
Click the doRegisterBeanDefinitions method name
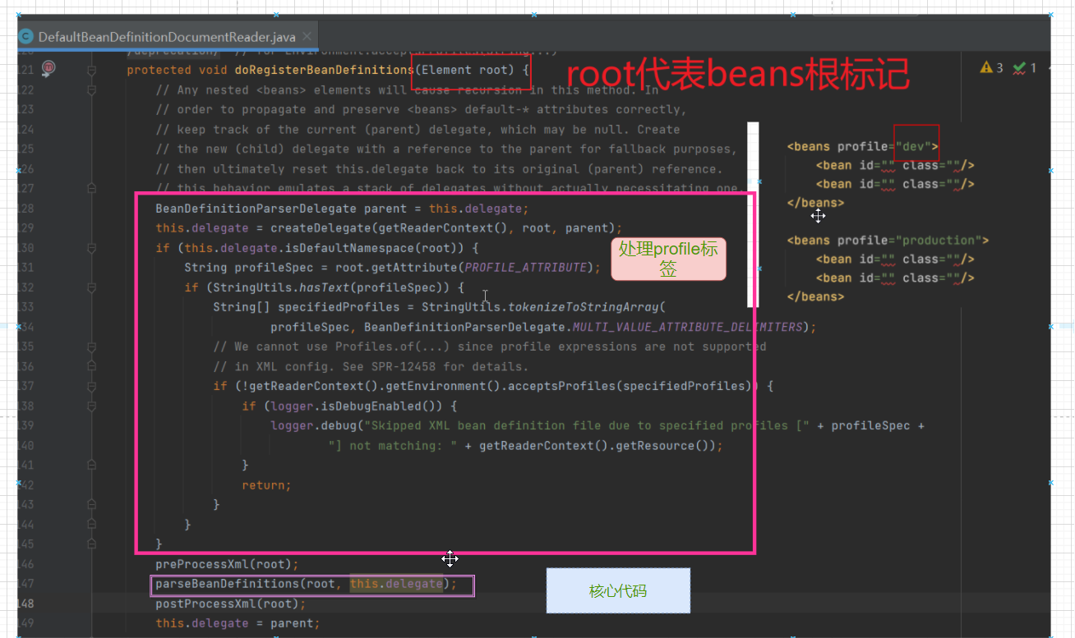324,70
